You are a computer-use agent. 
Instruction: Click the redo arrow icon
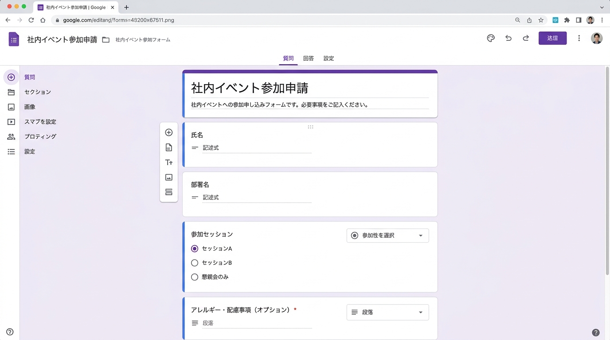[526, 38]
